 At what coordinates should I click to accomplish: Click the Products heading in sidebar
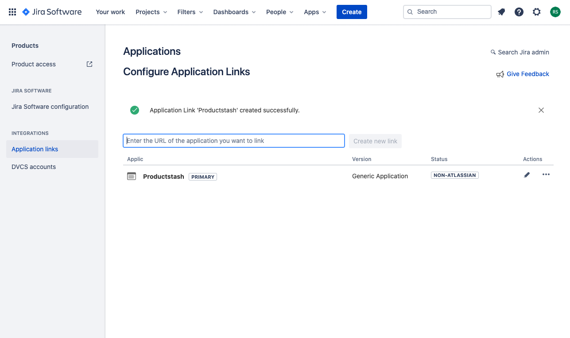point(25,46)
